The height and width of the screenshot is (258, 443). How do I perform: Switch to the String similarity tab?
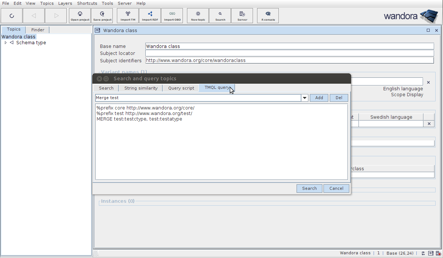click(141, 88)
